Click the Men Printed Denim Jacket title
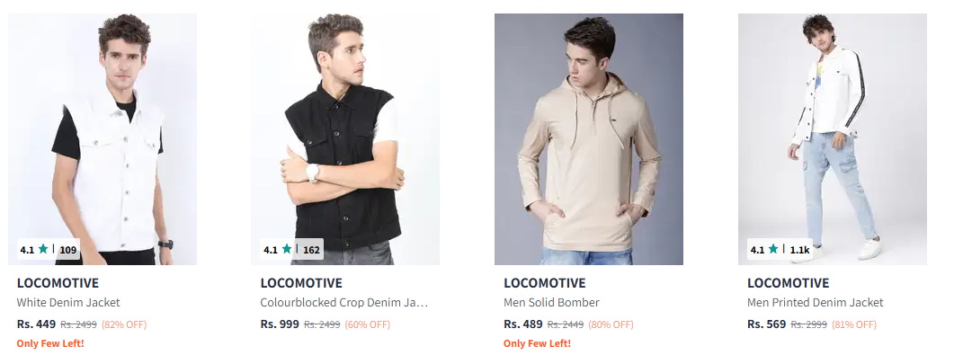The image size is (963, 364). [815, 303]
